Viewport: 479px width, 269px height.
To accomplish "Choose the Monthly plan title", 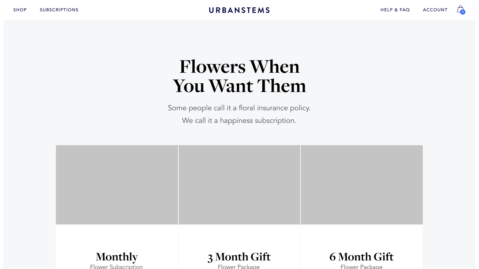I will 117,257.
